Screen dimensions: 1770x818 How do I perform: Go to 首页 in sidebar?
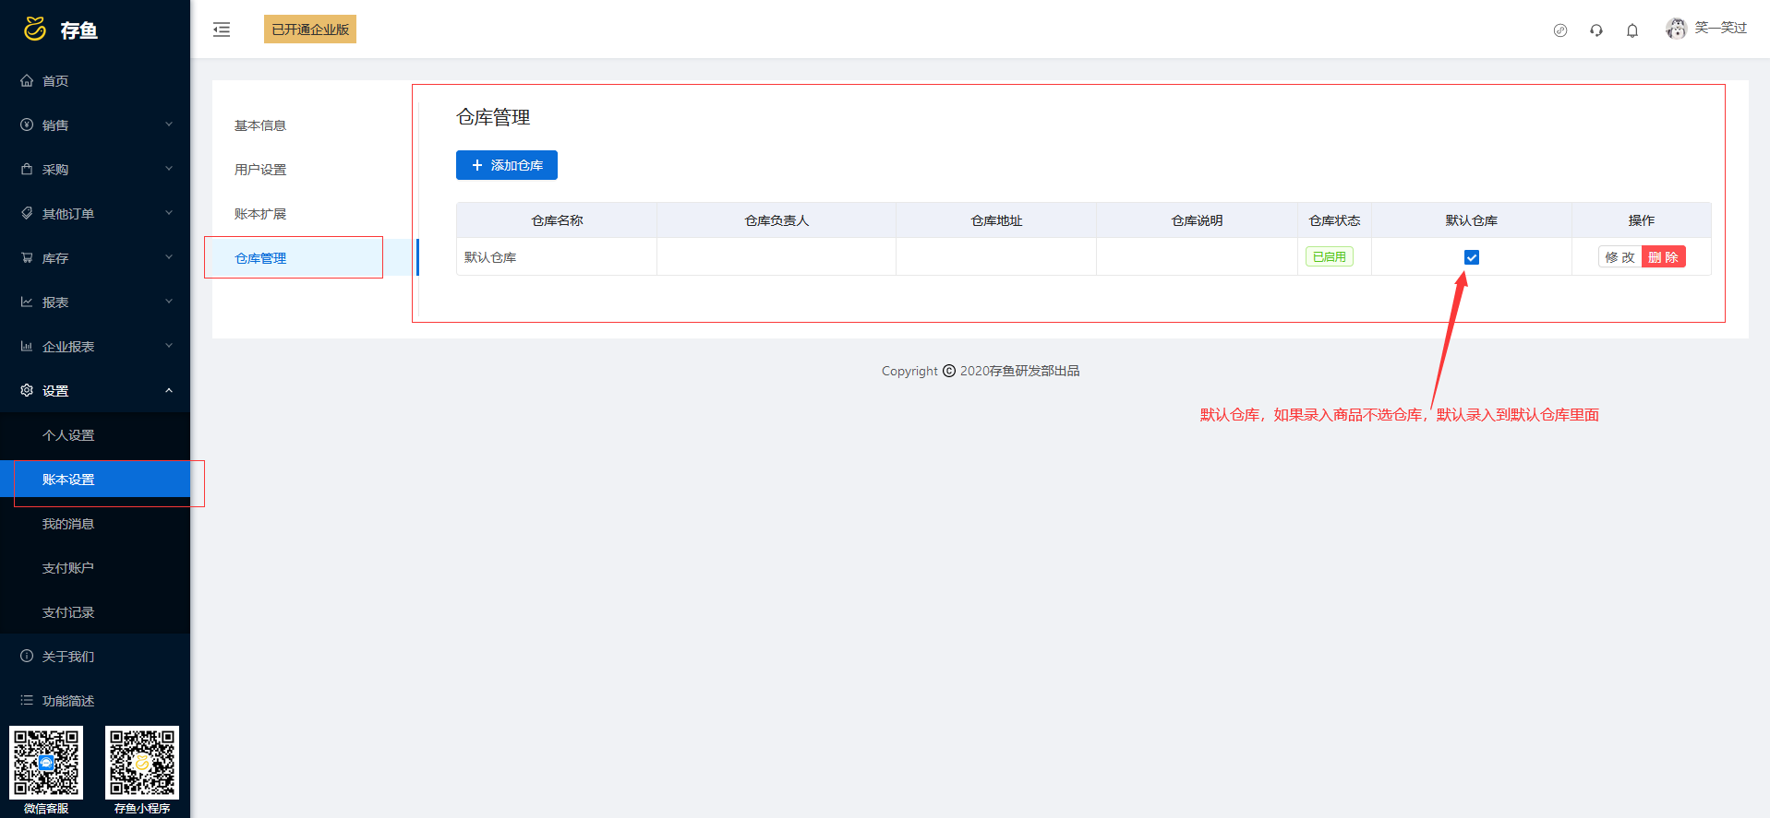point(95,80)
